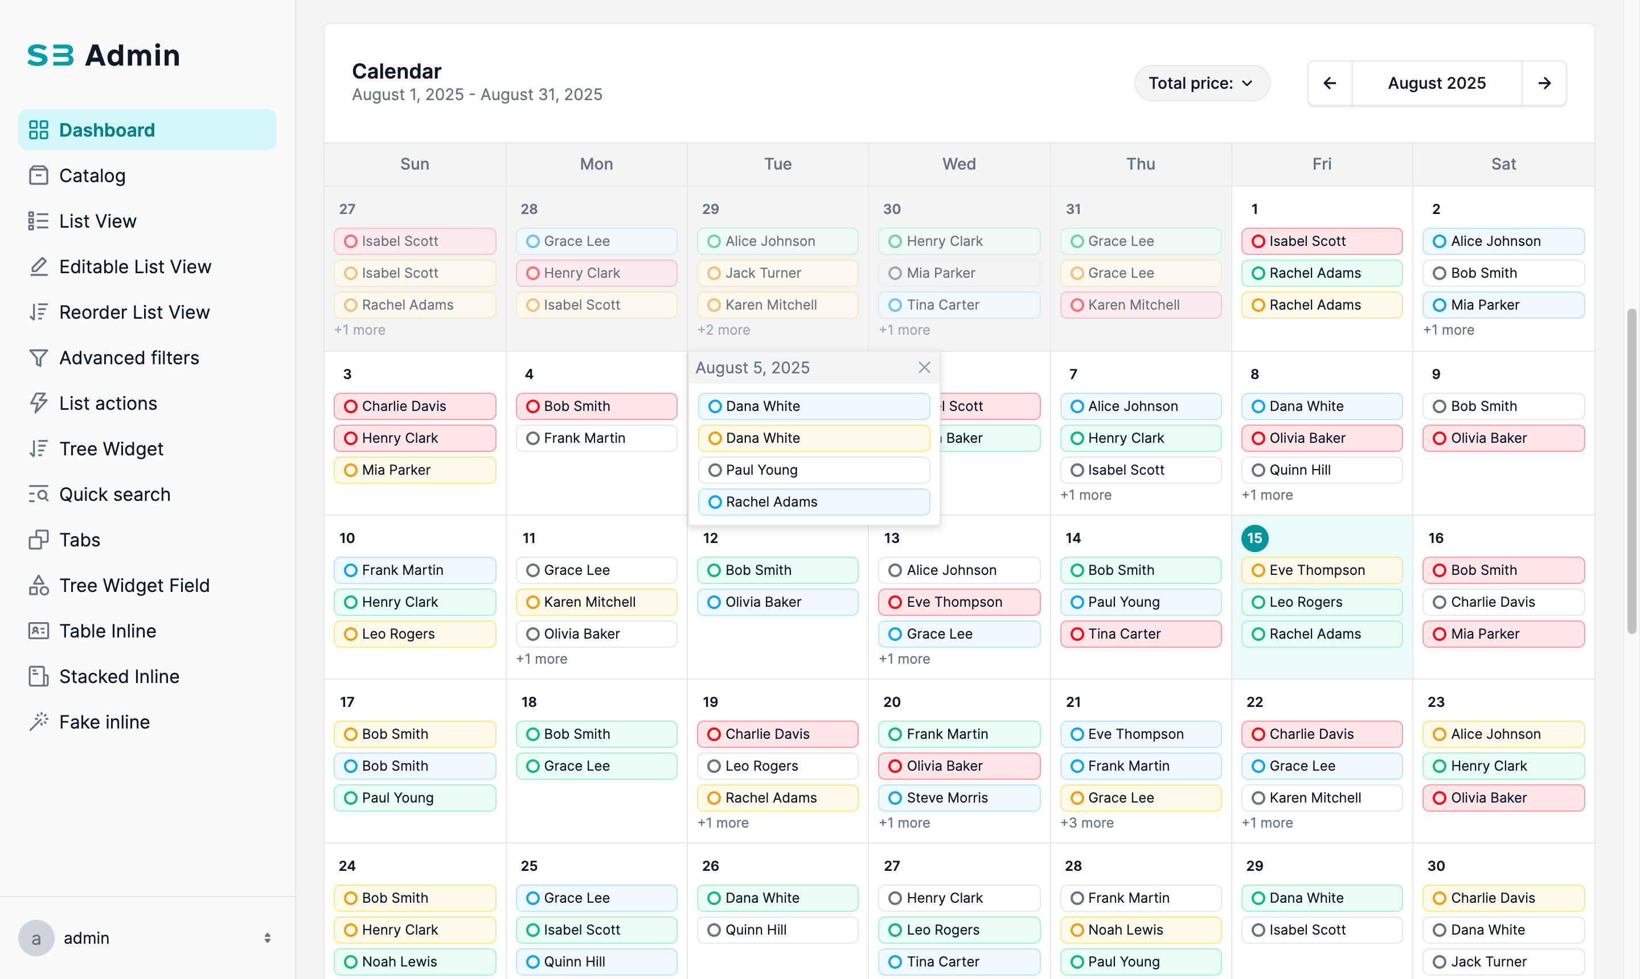Open the Total price dropdown

point(1201,83)
